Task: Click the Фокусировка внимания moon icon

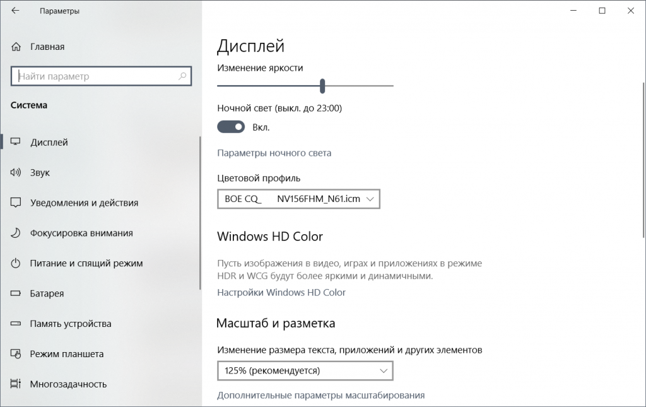Action: pos(16,233)
